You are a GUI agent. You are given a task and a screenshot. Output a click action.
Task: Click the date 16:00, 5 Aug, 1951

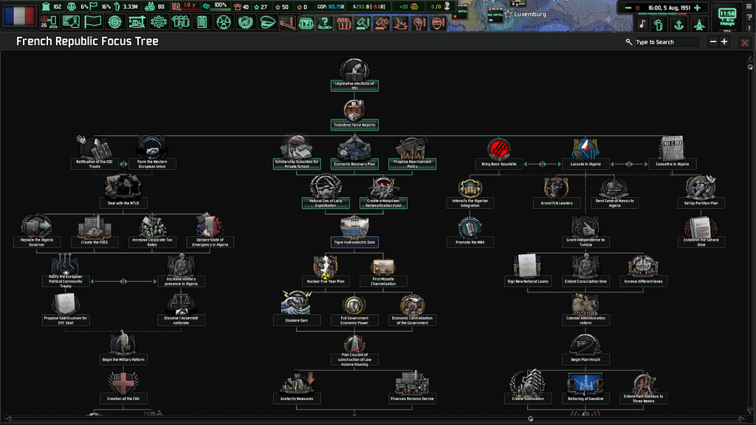click(669, 7)
